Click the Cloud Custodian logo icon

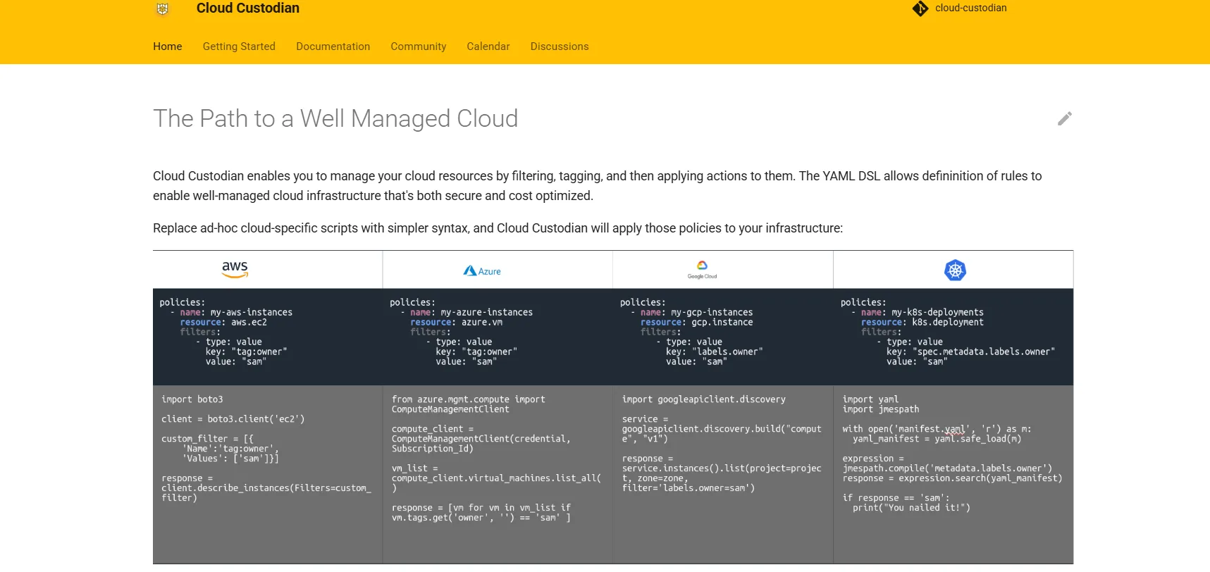coord(163,9)
